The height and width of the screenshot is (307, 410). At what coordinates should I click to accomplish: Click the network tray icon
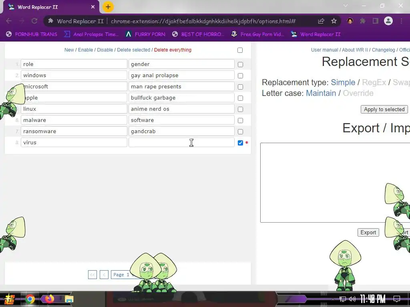pyautogui.click(x=343, y=299)
